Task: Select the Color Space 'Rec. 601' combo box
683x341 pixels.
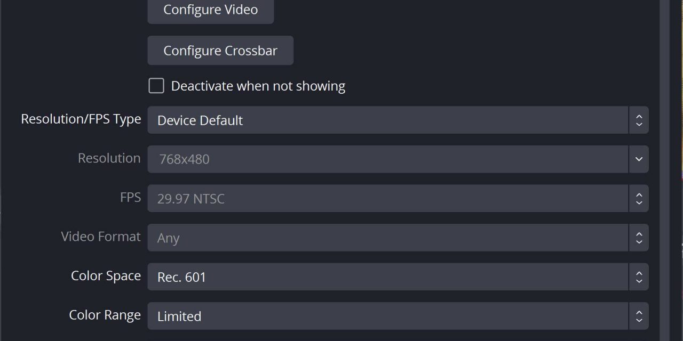Action: [x=387, y=277]
